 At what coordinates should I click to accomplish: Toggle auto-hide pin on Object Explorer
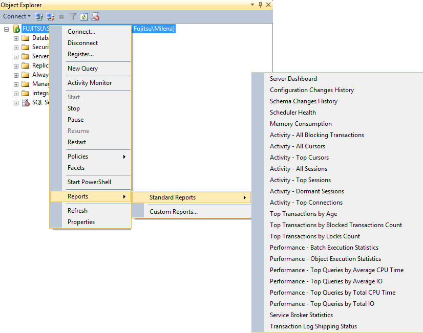click(260, 5)
